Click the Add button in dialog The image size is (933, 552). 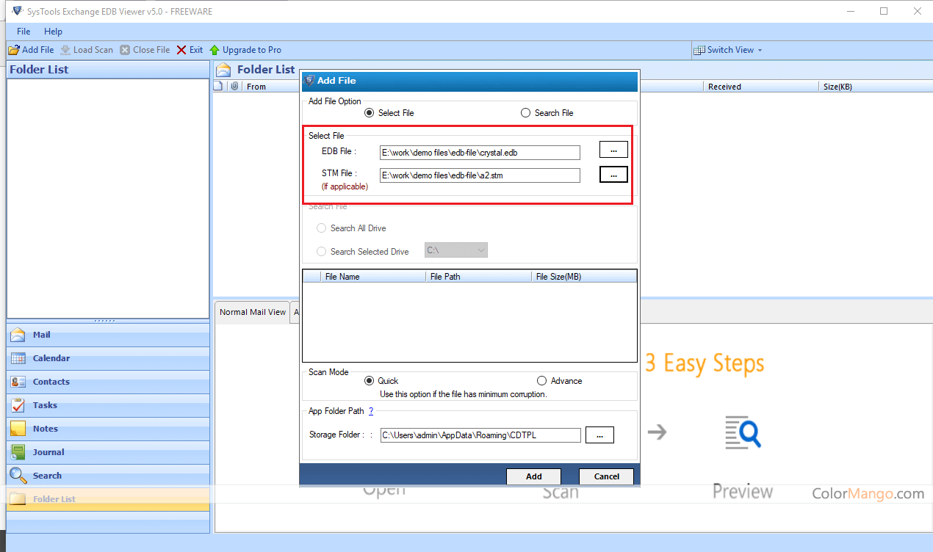533,476
